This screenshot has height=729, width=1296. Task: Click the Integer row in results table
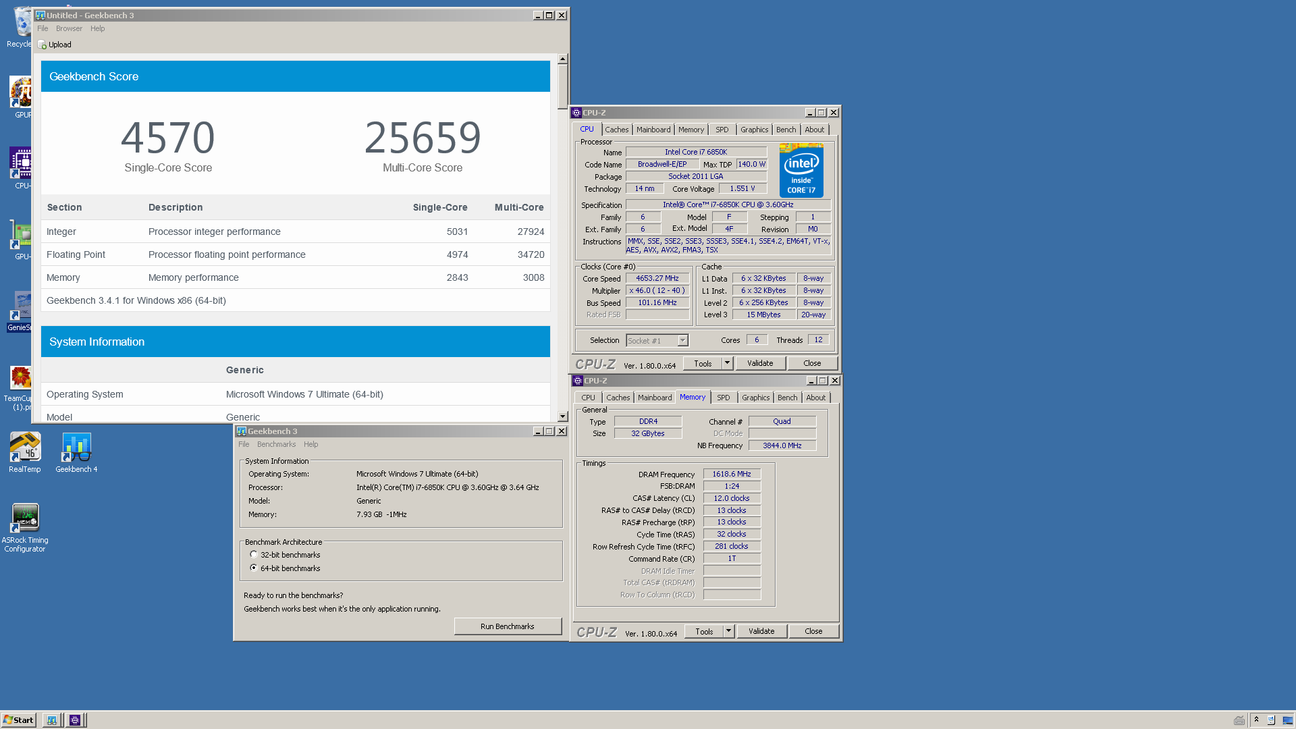coord(296,232)
